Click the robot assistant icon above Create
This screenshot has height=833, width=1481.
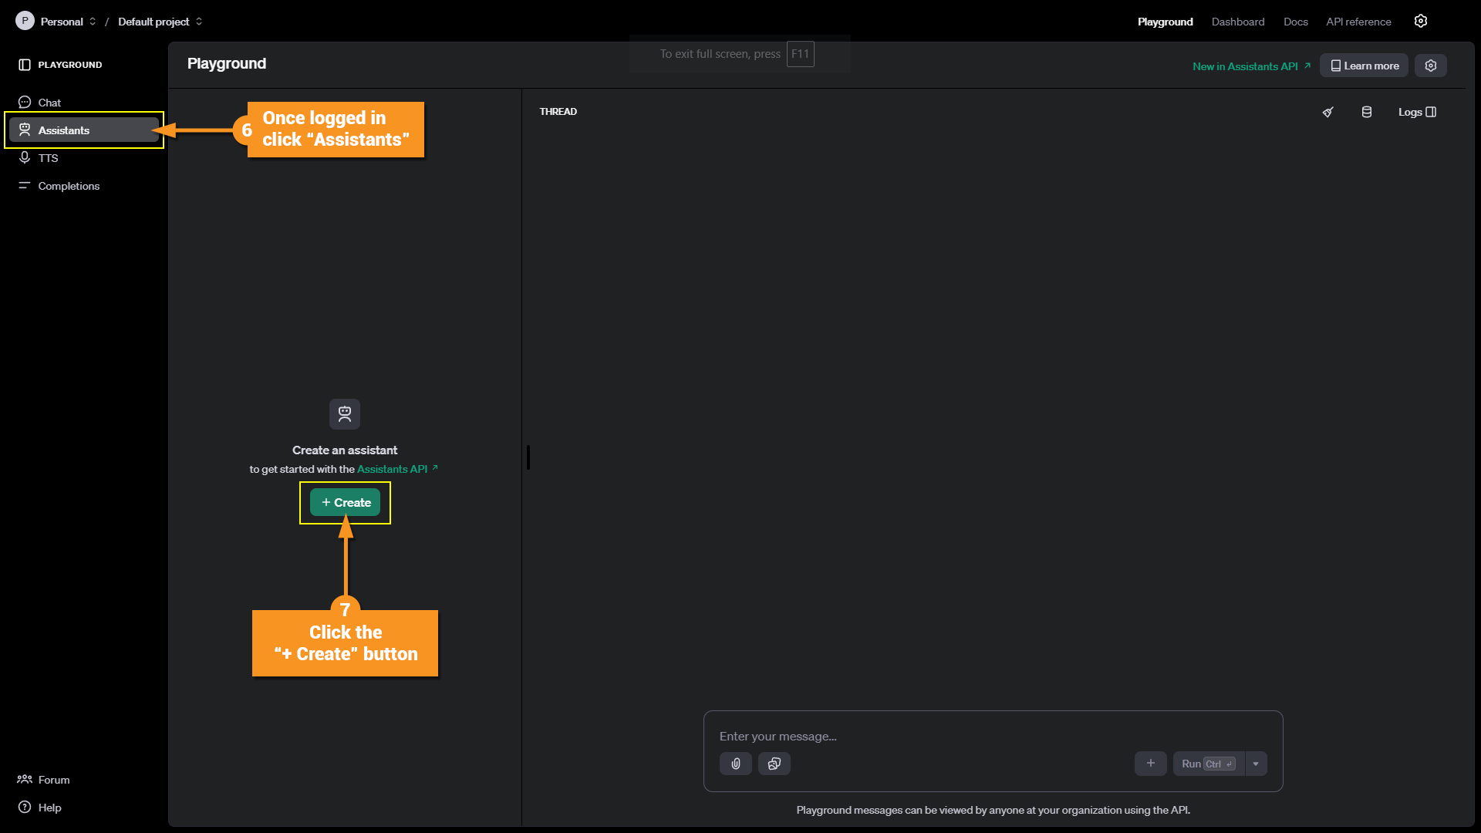[345, 414]
